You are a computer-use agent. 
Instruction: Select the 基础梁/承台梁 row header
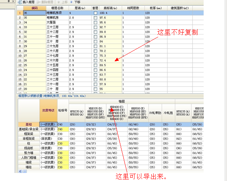(29, 129)
